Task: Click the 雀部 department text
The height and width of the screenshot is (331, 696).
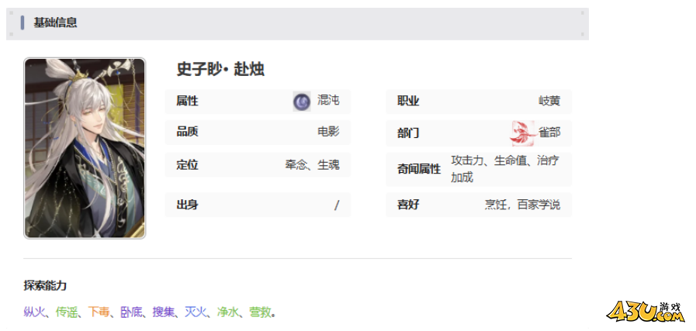Action: click(549, 133)
